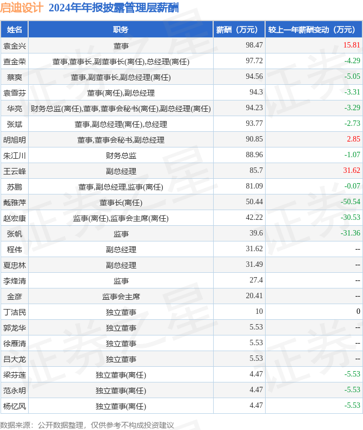
Task: Select the name 金彦
Action: pyautogui.click(x=14, y=296)
